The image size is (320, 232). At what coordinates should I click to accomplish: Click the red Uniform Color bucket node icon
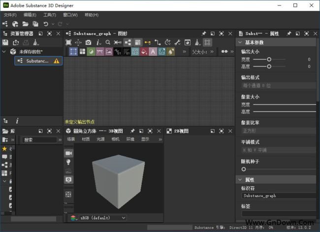coord(144,52)
